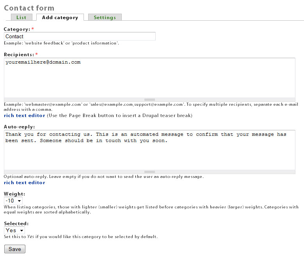Screen dimensions: 304x256
Task: Click the Category text field containing 'Contact'
Action: coord(80,36)
